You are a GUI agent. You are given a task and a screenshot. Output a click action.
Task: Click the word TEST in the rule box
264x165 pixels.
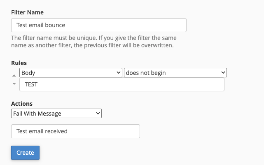click(31, 84)
